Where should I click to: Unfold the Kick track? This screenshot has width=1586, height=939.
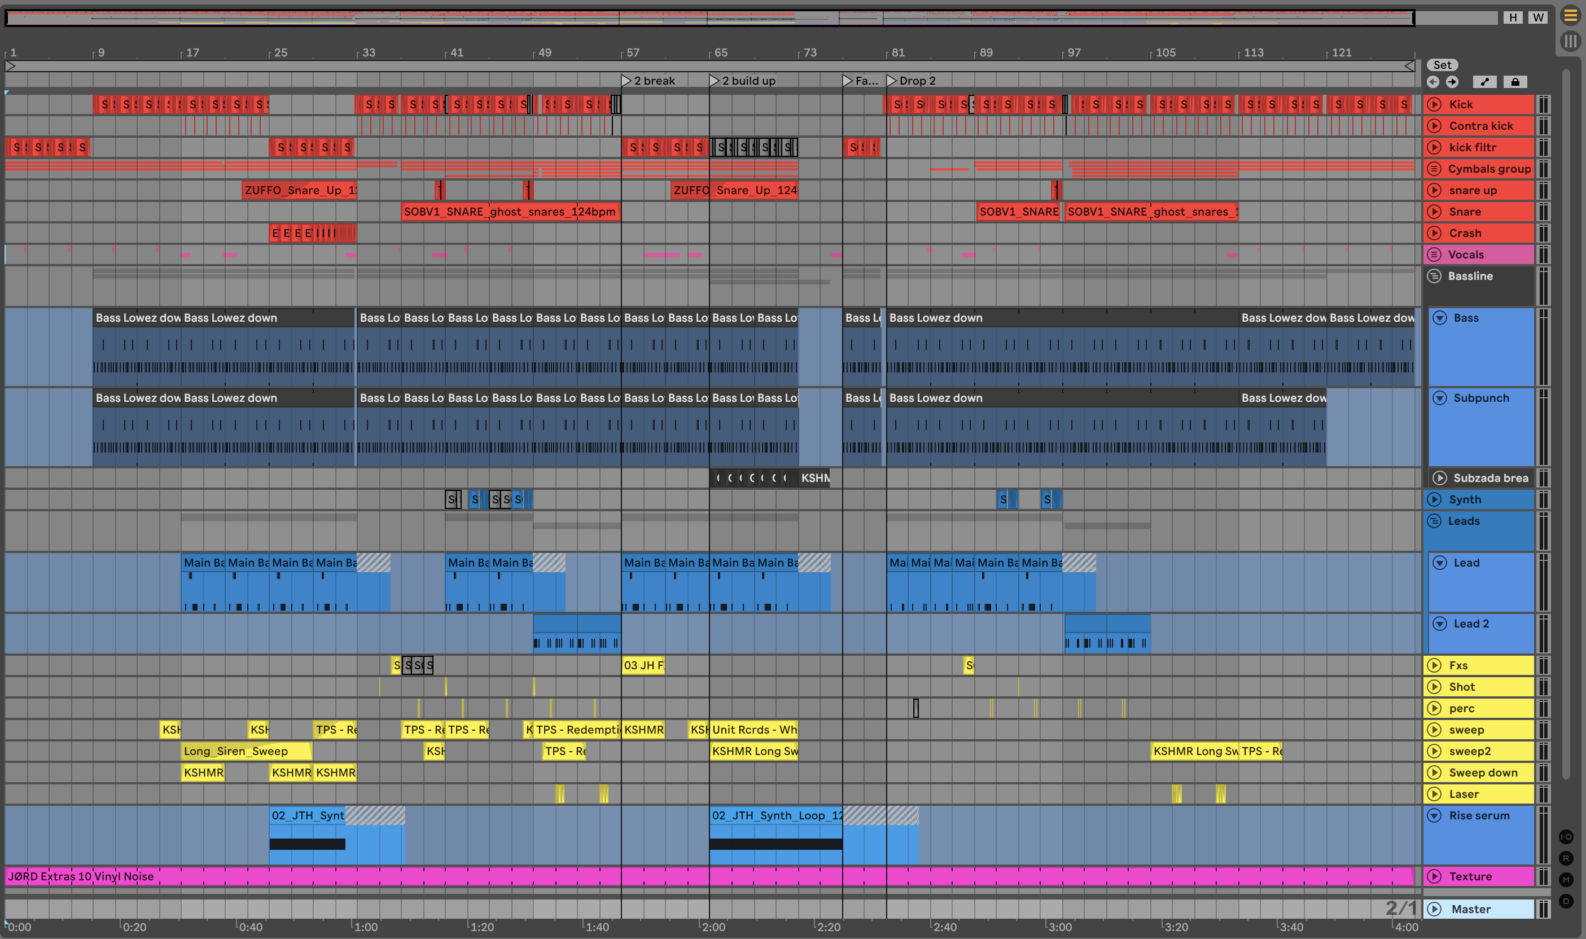1435,104
